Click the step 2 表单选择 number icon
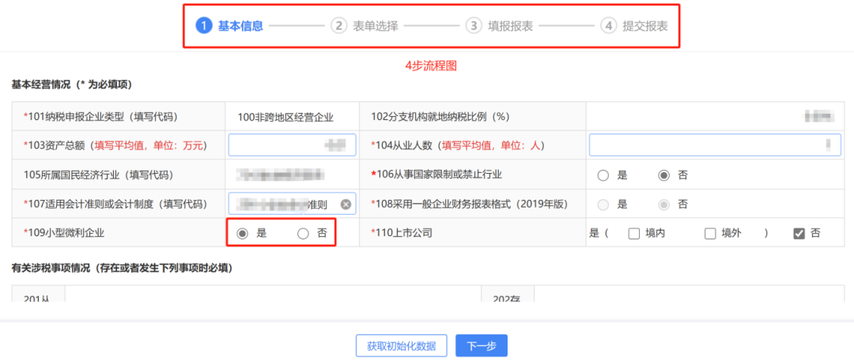Viewport: 854px width, 361px height. coord(339,26)
